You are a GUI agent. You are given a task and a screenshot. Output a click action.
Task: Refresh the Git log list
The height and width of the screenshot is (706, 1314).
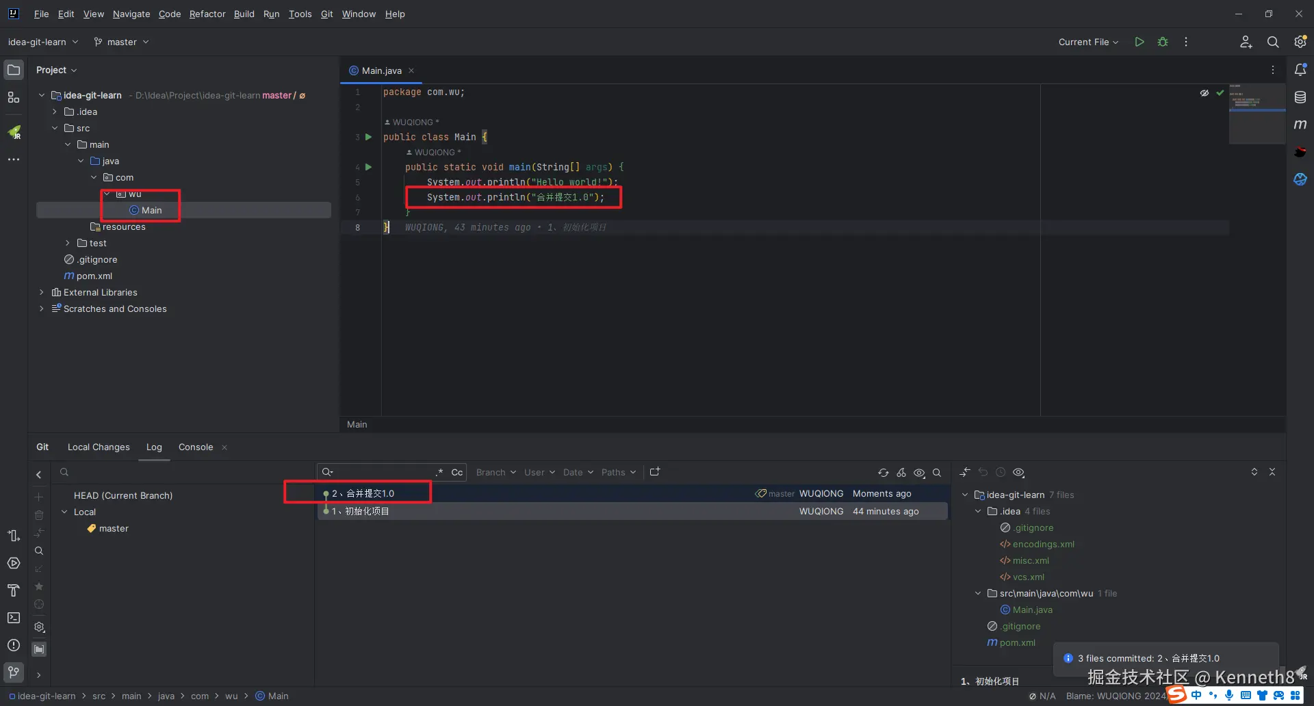[x=884, y=473]
